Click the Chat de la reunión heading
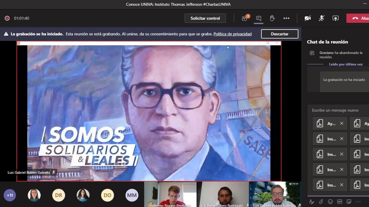The height and width of the screenshot is (207, 369). pos(327,42)
